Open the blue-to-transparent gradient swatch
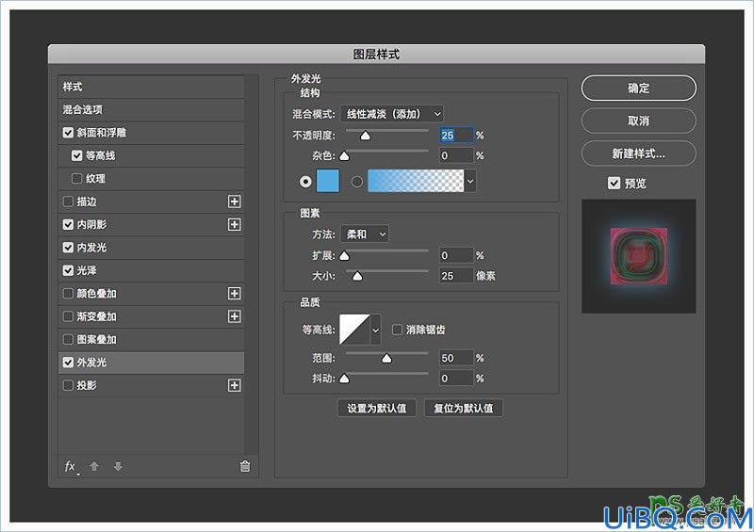The height and width of the screenshot is (532, 754). [416, 181]
